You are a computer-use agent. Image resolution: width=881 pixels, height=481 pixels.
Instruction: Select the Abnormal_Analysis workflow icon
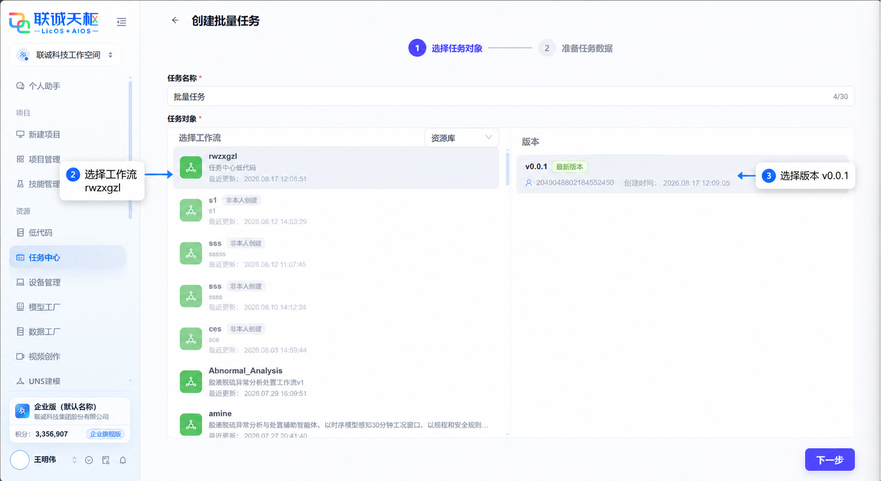click(x=191, y=382)
